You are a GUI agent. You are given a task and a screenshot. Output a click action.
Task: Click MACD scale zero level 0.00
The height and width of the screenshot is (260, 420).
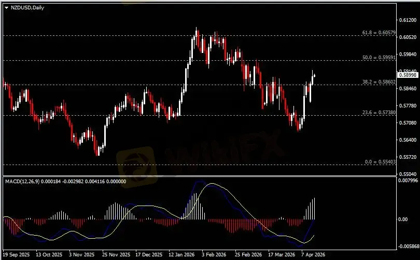(403, 219)
